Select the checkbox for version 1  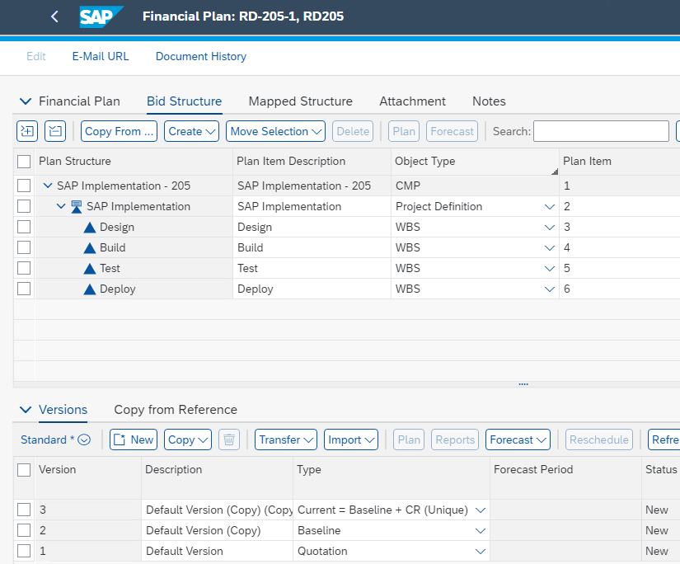click(x=24, y=551)
